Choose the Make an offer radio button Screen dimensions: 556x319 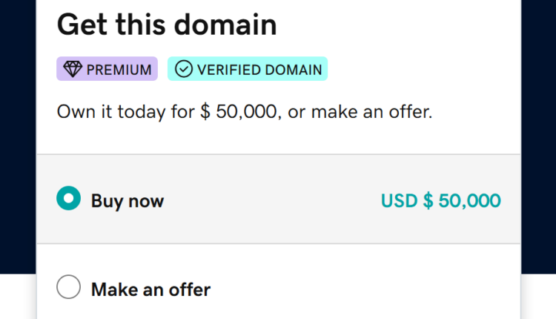pos(68,288)
